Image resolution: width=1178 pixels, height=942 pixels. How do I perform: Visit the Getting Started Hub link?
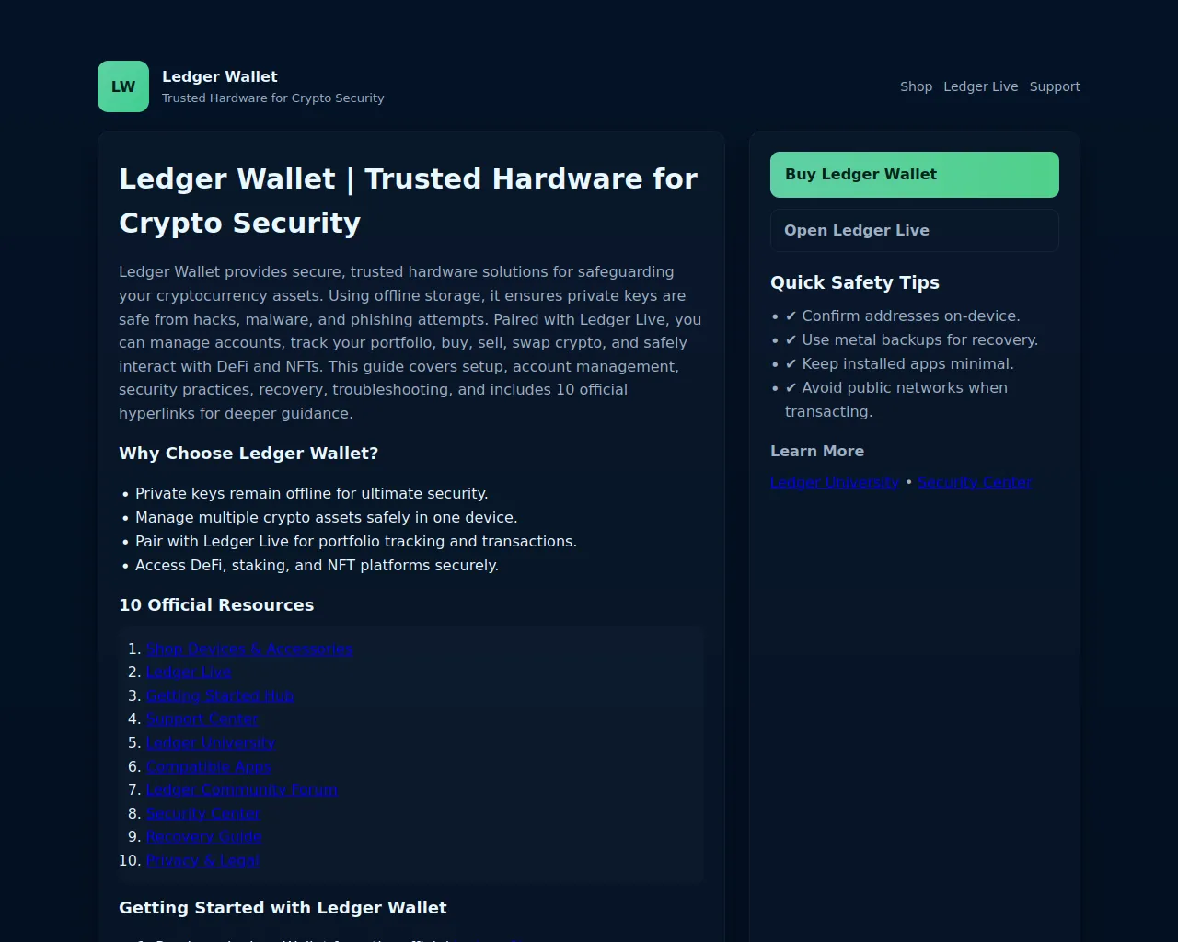coord(220,695)
